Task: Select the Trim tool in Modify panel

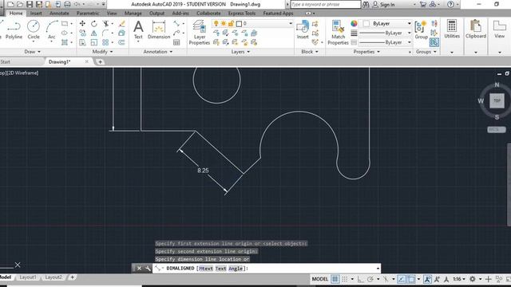Action: click(105, 23)
